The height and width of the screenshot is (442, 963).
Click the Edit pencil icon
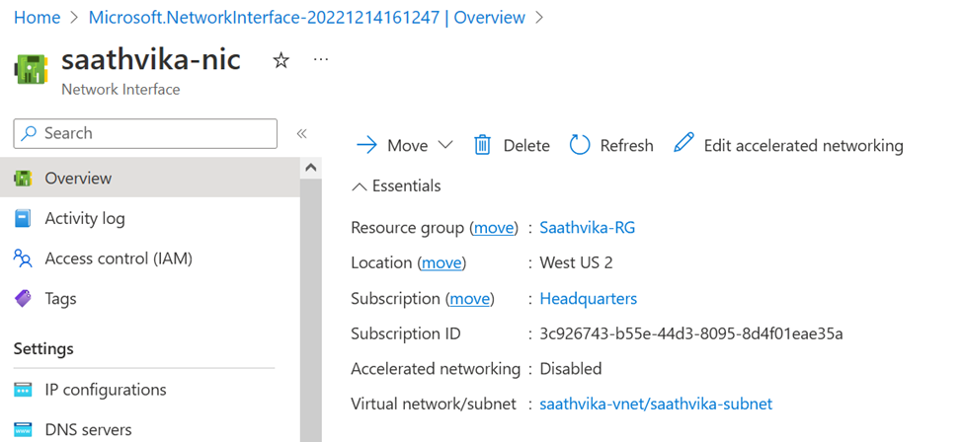click(683, 142)
